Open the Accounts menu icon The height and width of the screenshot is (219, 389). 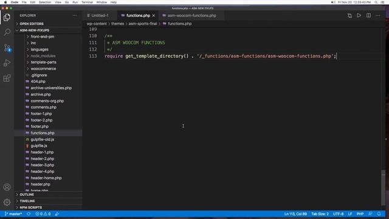[7, 187]
